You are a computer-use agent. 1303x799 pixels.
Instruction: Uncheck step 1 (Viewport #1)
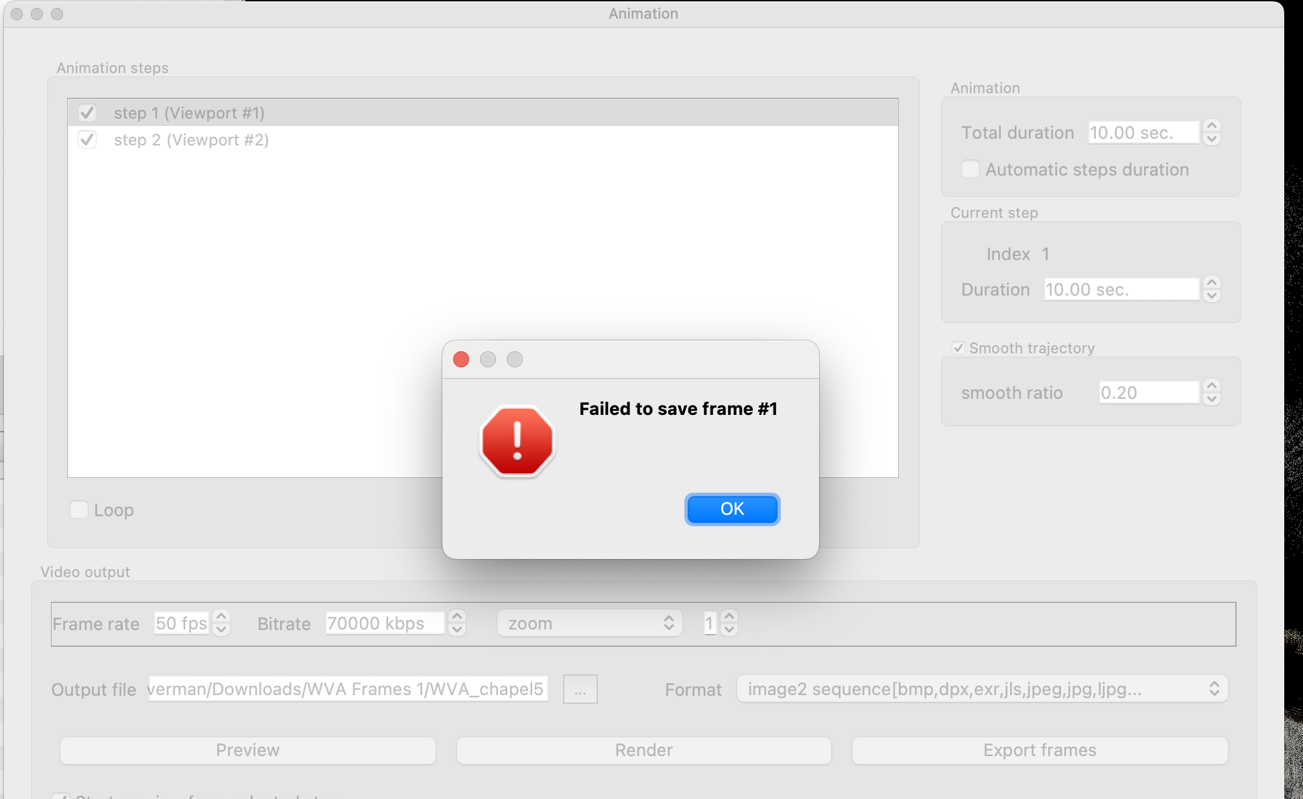coord(87,113)
